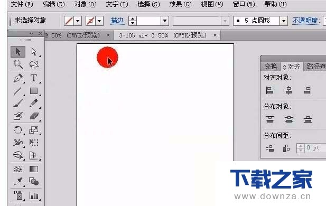
Task: Open the 对象(O) menu
Action: click(x=85, y=4)
